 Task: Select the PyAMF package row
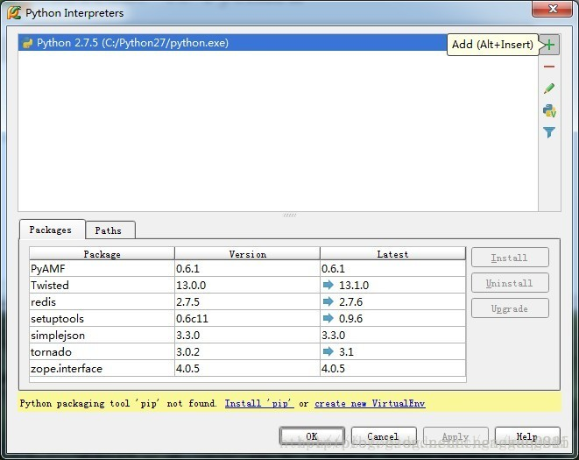click(247, 269)
